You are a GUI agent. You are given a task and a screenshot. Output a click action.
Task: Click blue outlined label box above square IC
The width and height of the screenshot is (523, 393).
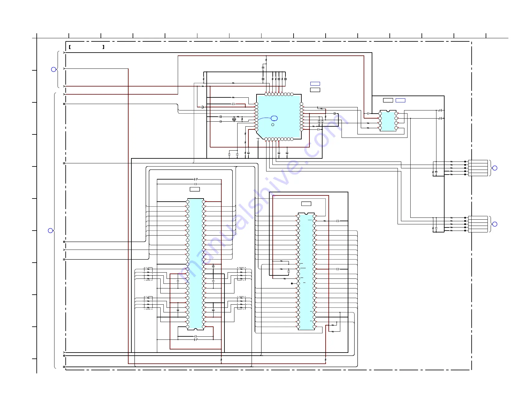point(315,84)
